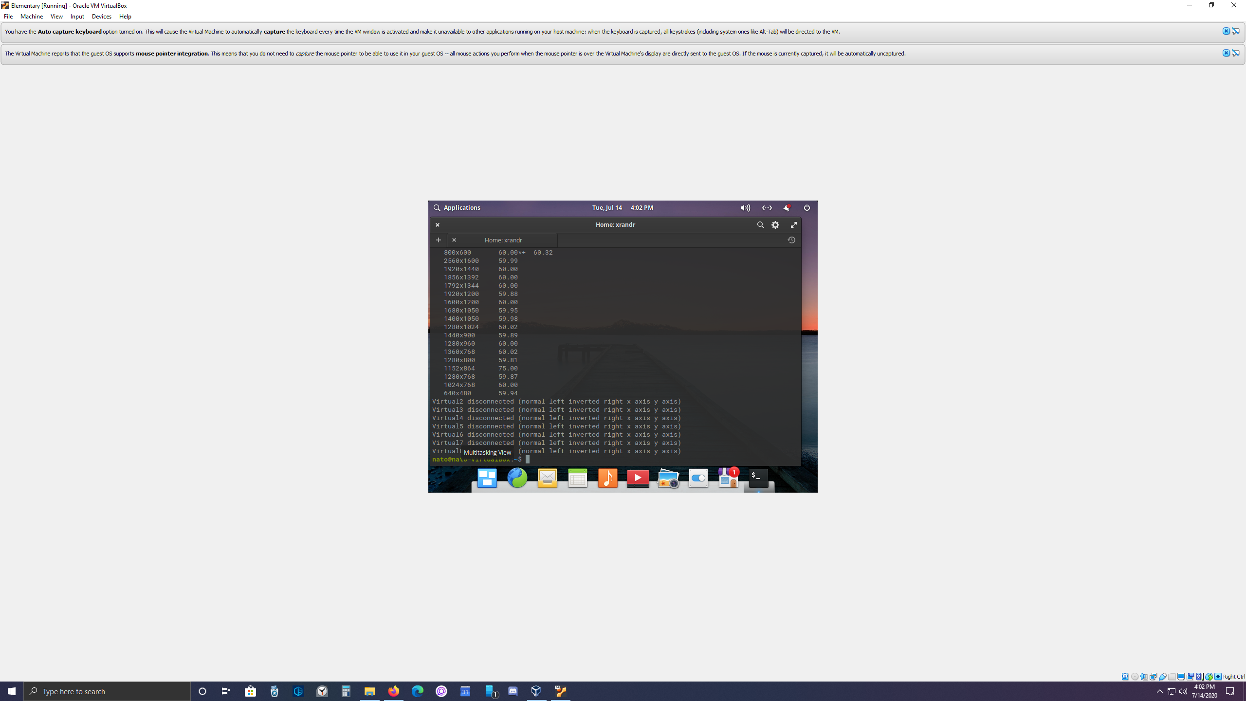The height and width of the screenshot is (701, 1246).
Task: Open the guest session power menu
Action: click(806, 208)
